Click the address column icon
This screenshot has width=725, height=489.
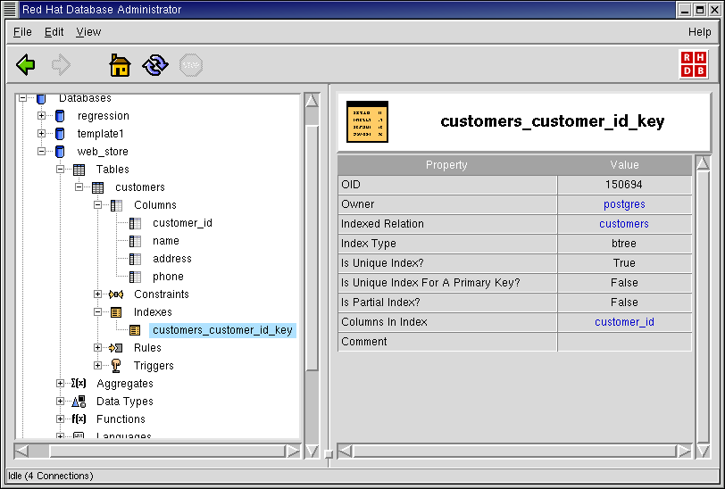point(135,259)
